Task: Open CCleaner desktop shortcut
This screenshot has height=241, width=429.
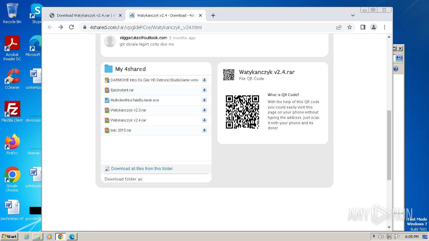Action: 12,79
